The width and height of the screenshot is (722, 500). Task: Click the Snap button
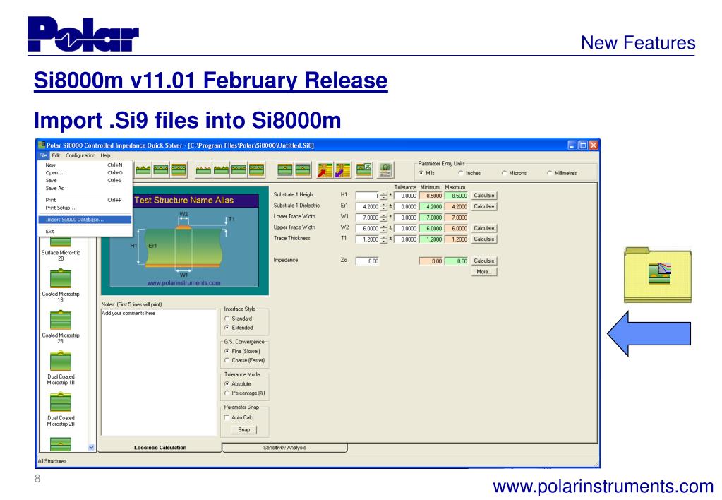click(244, 430)
